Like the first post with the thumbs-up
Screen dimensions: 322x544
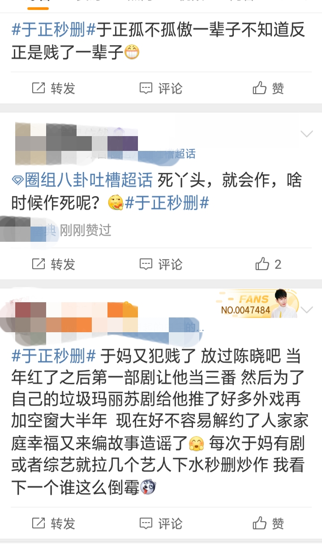268,88
